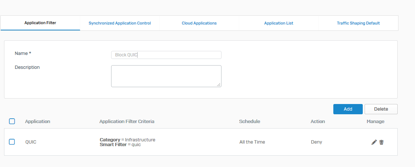Click the Deny action in QUIC row
The image size is (415, 167).
tap(316, 142)
